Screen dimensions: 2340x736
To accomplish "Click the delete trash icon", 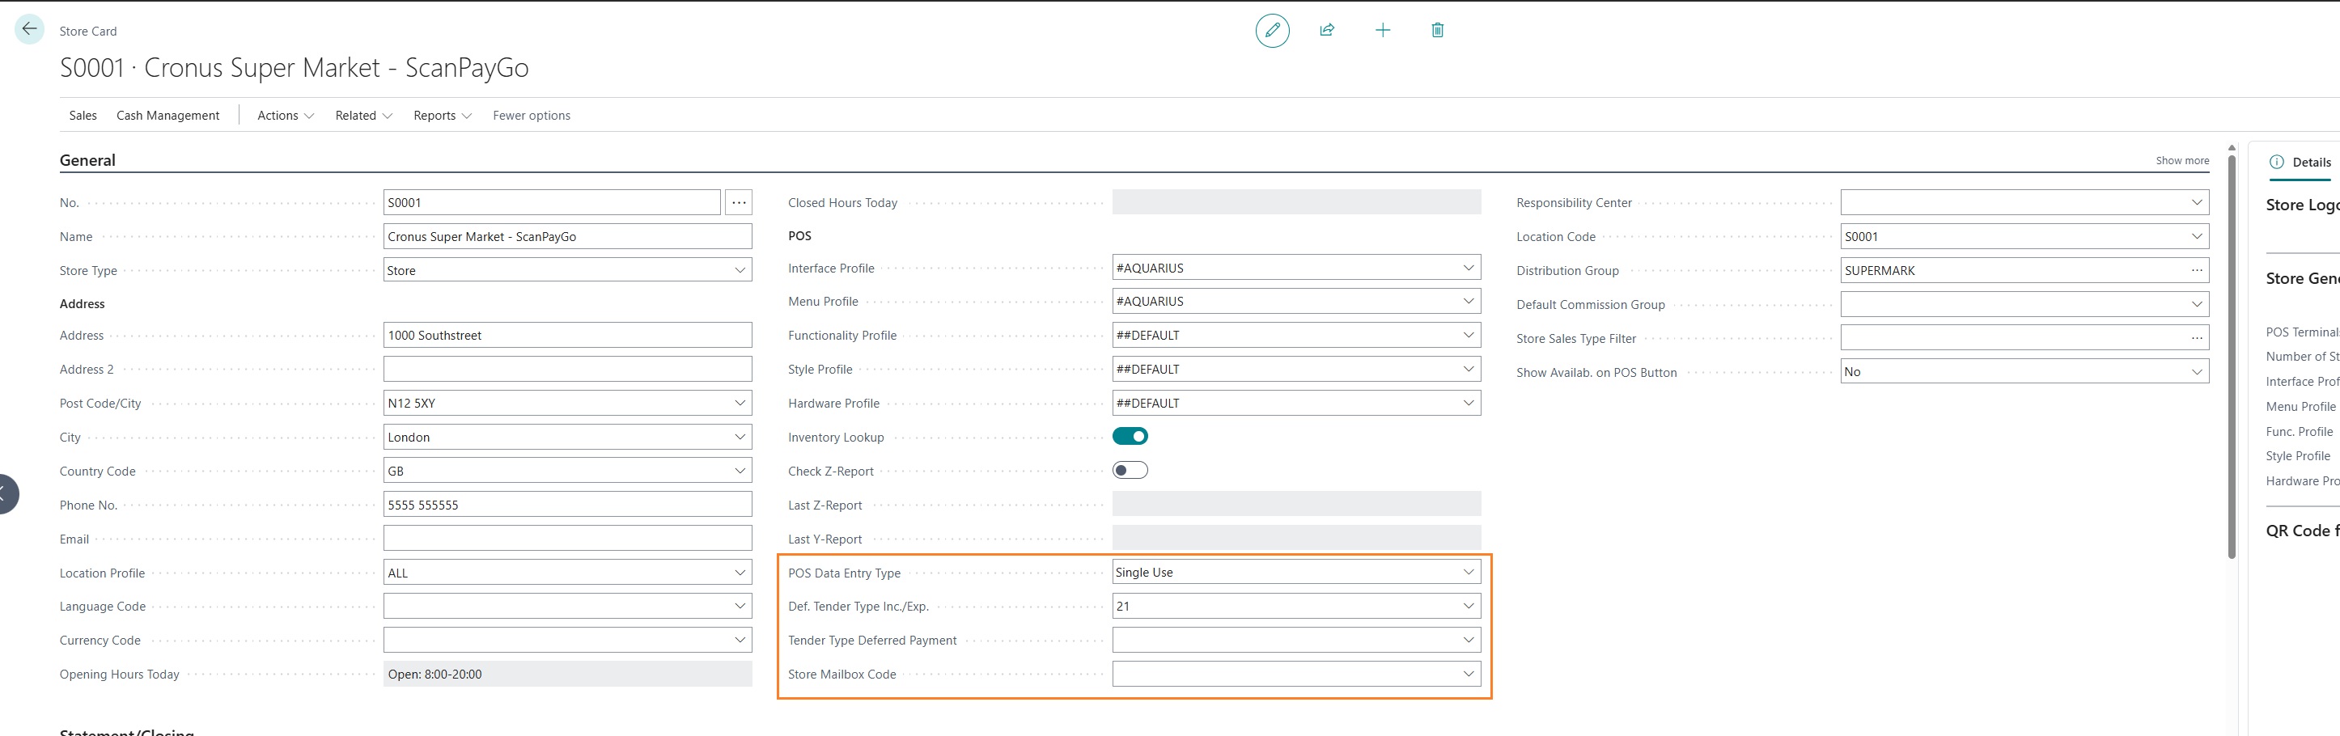I will click(x=1437, y=30).
